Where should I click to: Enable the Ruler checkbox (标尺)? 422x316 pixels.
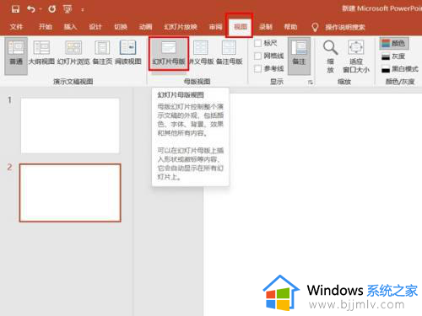257,43
